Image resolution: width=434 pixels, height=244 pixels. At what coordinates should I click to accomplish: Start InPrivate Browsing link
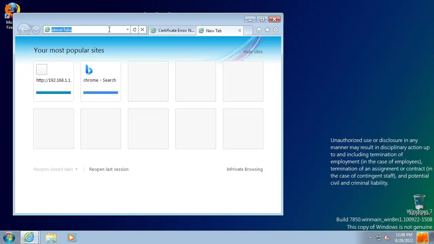tap(244, 169)
